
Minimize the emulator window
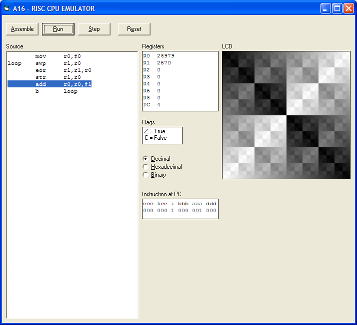326,8
